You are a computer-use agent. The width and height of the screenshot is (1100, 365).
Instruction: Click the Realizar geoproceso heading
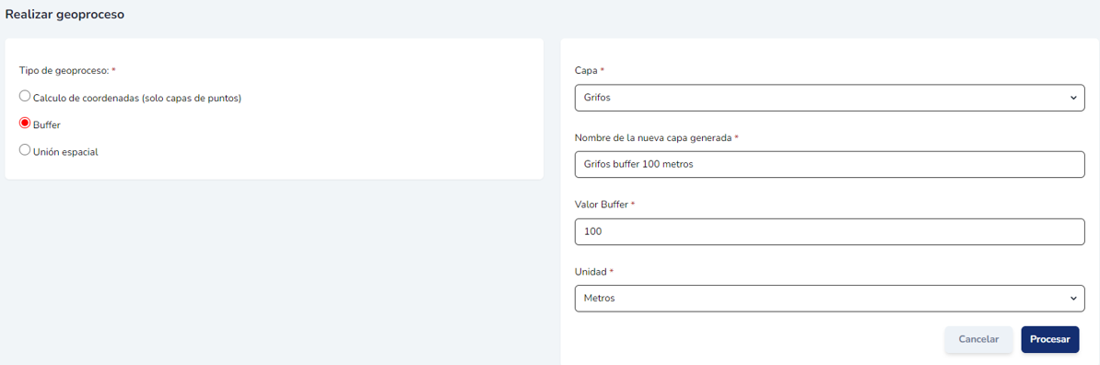coord(65,15)
